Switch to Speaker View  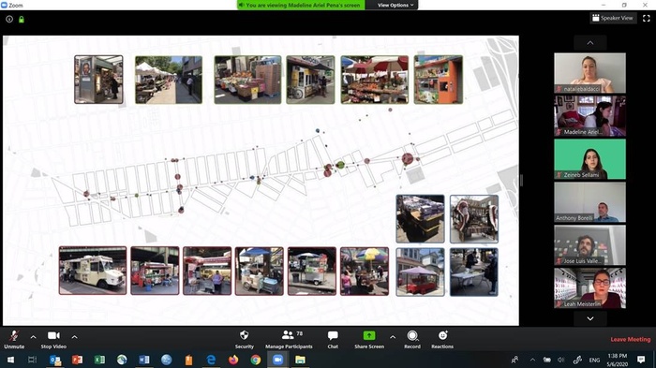pos(613,18)
